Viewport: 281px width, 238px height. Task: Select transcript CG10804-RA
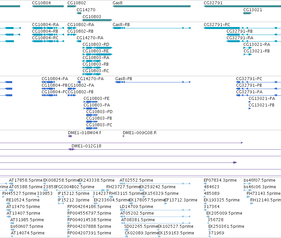point(48,28)
